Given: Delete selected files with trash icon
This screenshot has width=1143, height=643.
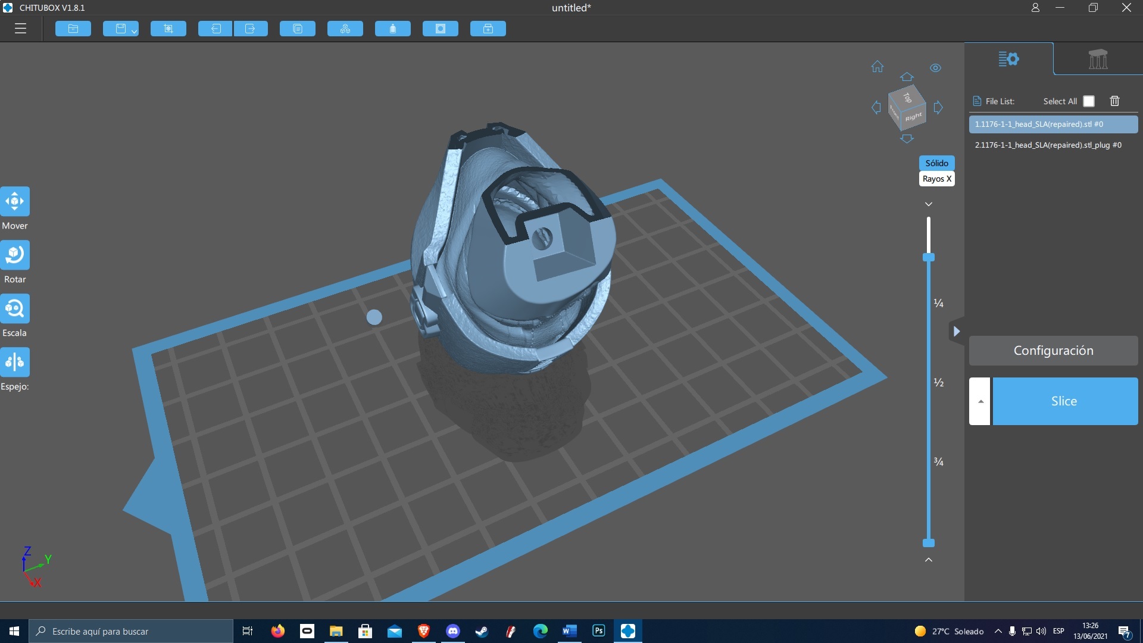Looking at the screenshot, I should [x=1115, y=101].
